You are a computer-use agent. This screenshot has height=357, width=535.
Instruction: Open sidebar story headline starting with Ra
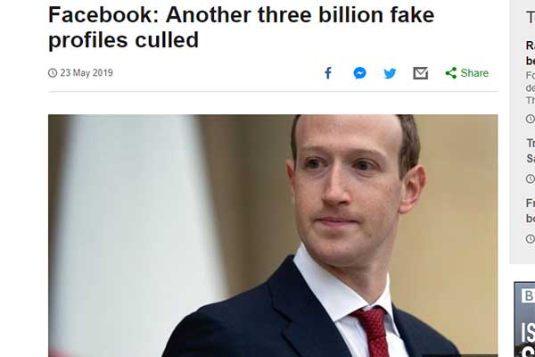click(x=531, y=53)
